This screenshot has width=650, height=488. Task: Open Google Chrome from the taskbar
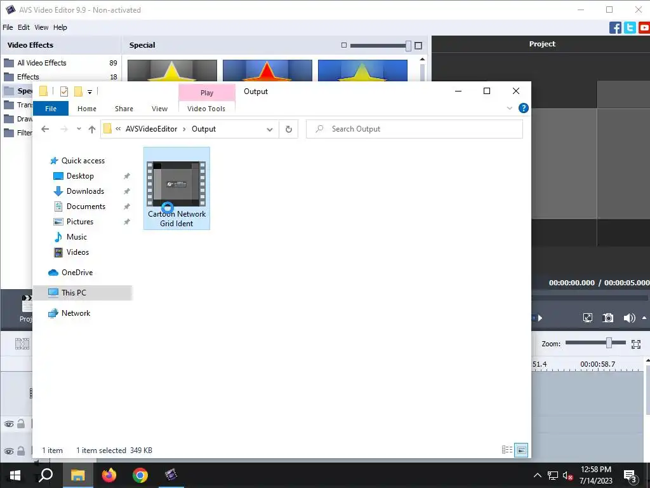coord(140,475)
